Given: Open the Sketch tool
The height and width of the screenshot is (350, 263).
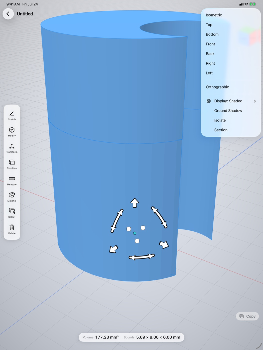Looking at the screenshot, I should click(x=12, y=116).
